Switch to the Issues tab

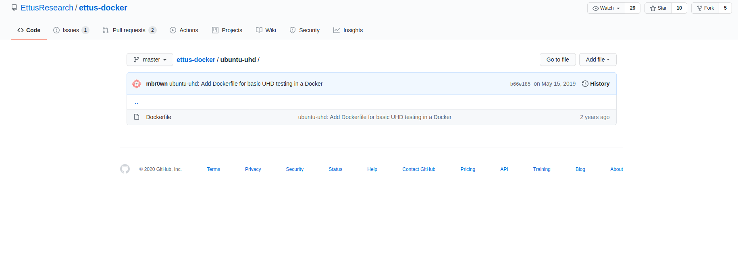pyautogui.click(x=71, y=30)
